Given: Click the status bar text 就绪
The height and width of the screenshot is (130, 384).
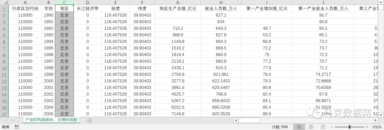Looking at the screenshot, I should click(5, 127).
